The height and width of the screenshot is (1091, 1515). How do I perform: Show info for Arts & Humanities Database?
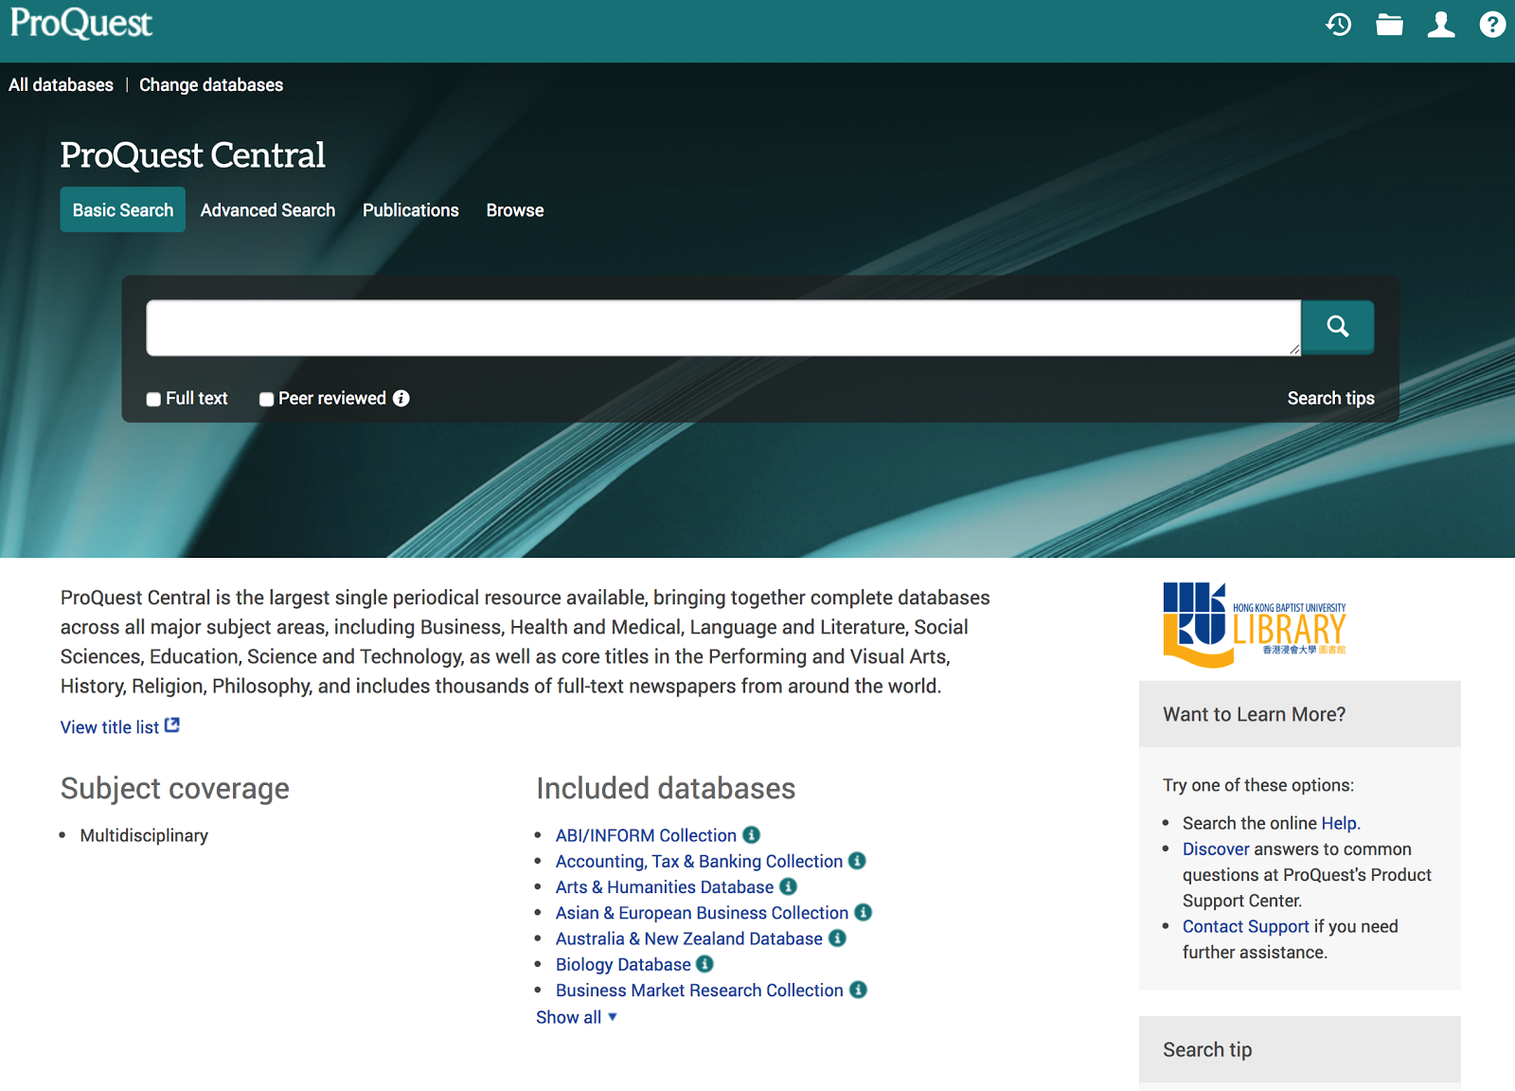(788, 886)
